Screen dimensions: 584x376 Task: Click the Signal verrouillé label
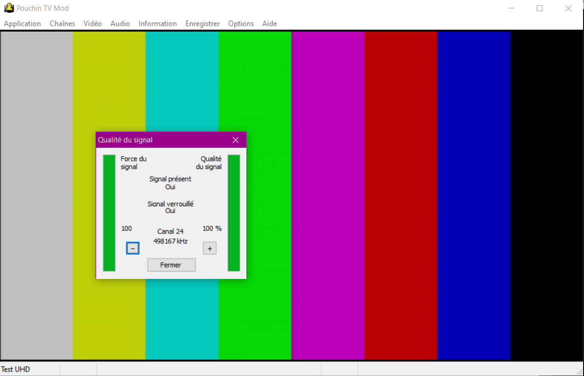(x=170, y=204)
